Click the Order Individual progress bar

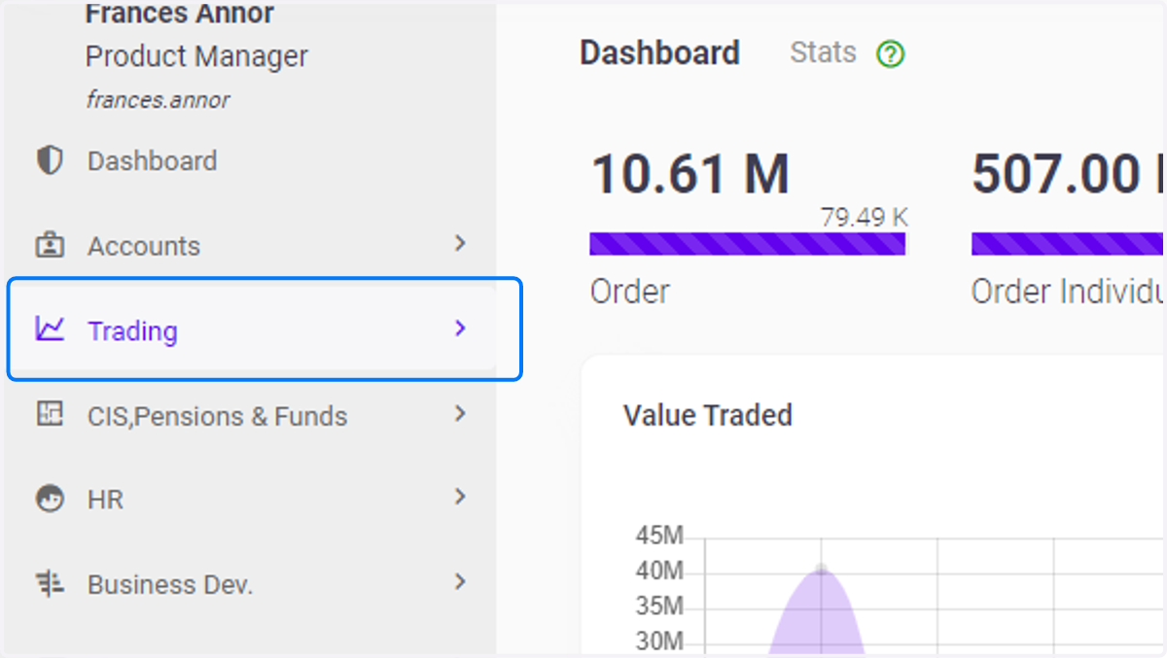[x=1069, y=243]
